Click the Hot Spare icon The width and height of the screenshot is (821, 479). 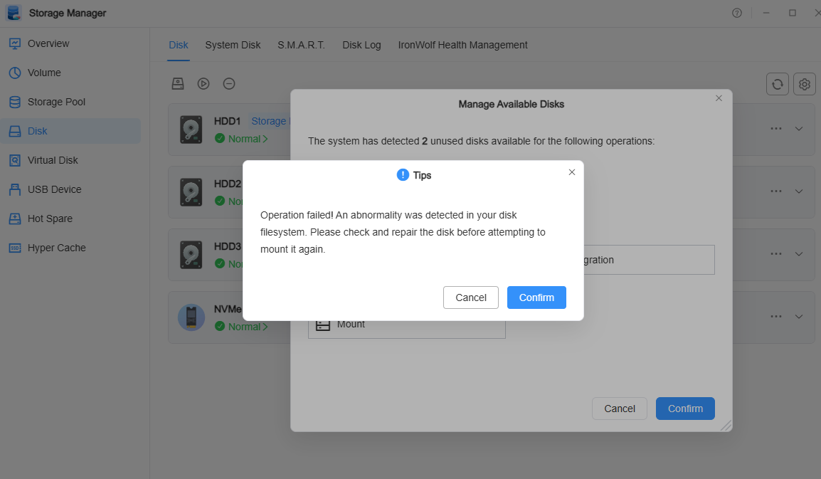coord(15,219)
